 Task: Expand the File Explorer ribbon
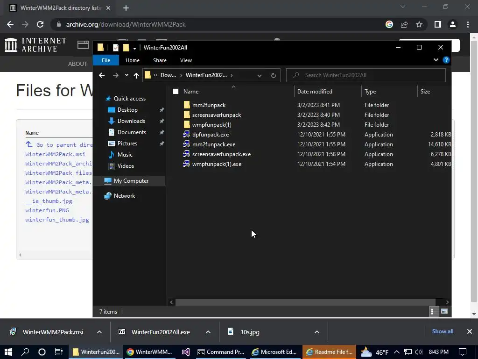click(x=436, y=60)
